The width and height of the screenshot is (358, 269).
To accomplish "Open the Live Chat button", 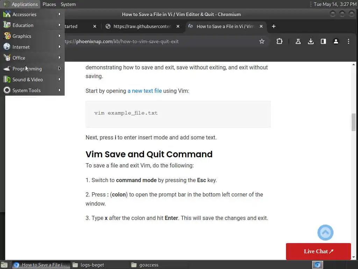I will (318, 251).
